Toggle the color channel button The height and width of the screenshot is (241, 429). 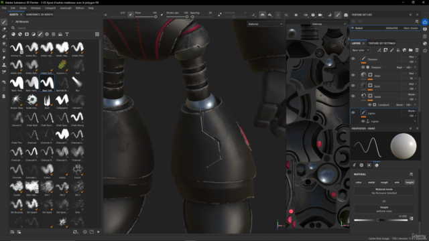tap(359, 182)
